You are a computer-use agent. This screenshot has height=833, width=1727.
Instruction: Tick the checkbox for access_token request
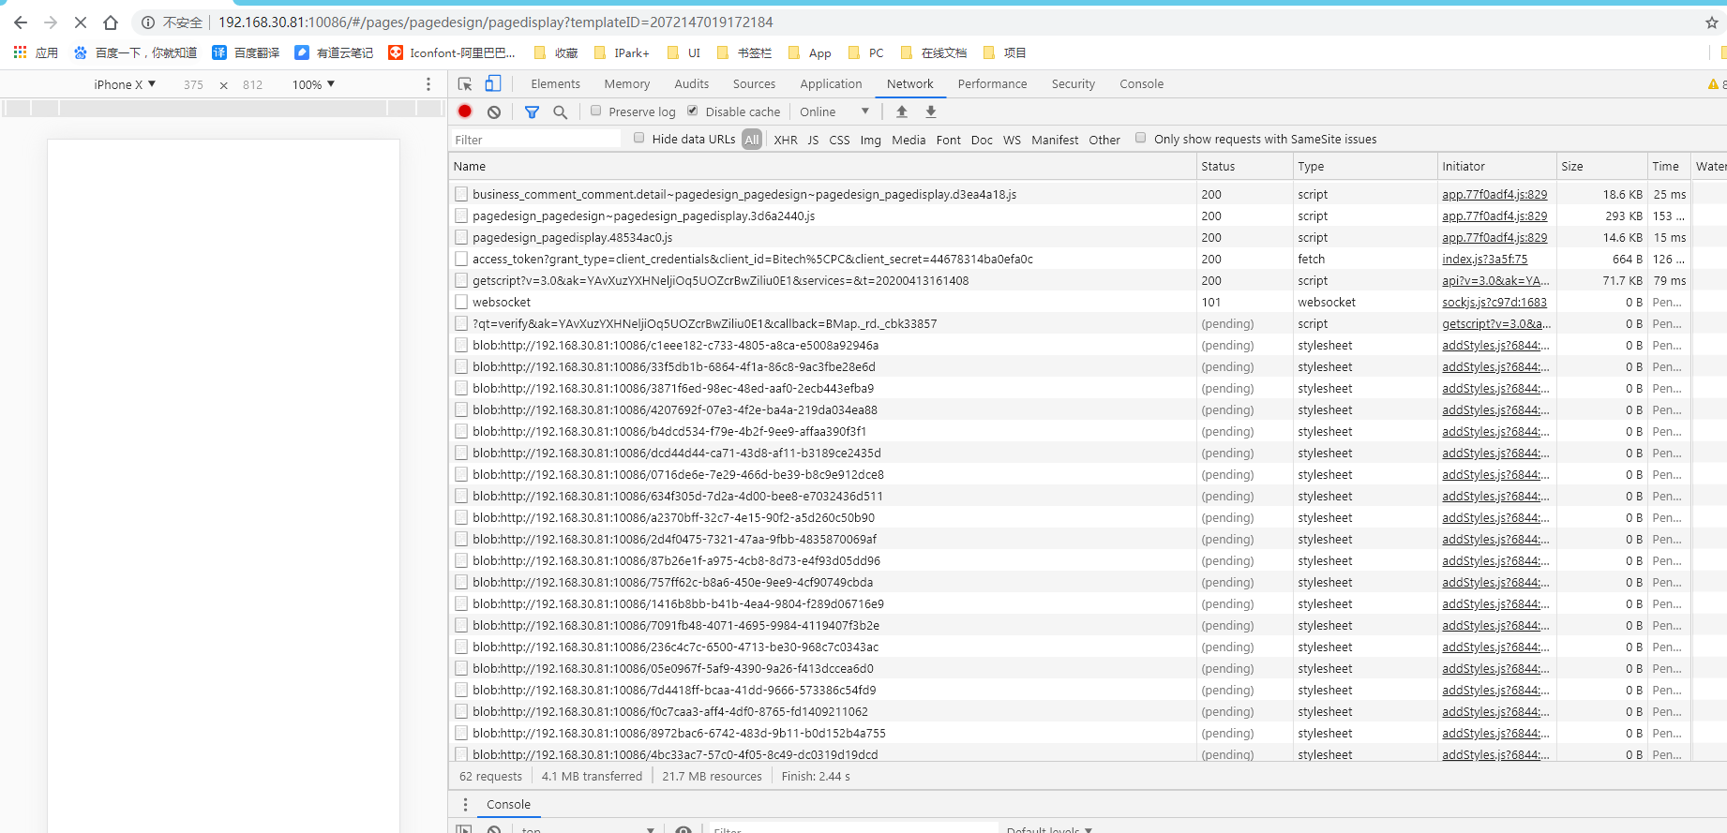point(461,259)
